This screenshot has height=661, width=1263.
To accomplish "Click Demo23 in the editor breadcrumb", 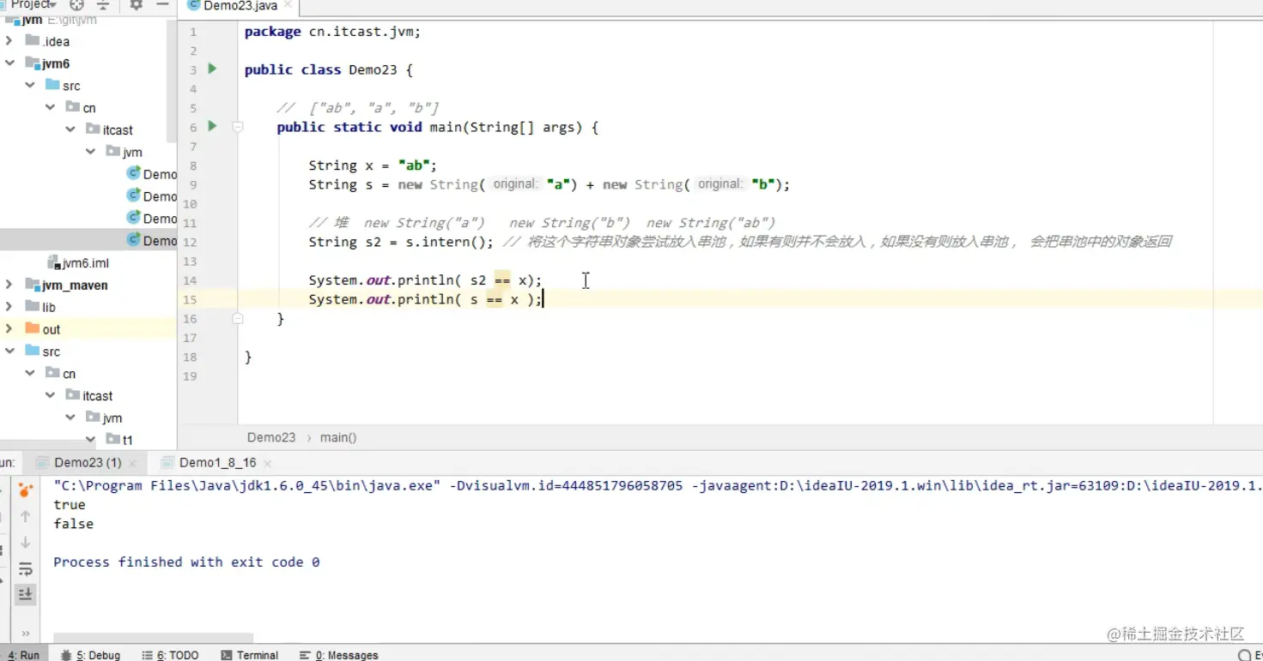I will pyautogui.click(x=271, y=437).
